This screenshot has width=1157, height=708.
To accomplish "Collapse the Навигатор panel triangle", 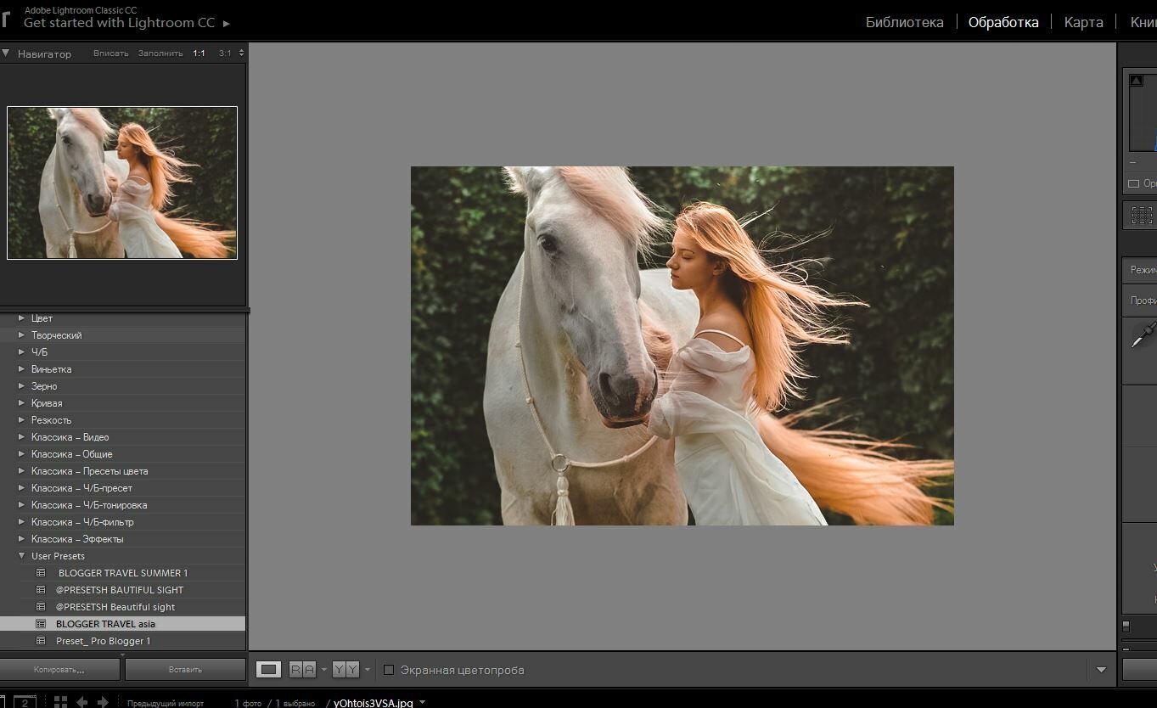I will coord(6,53).
